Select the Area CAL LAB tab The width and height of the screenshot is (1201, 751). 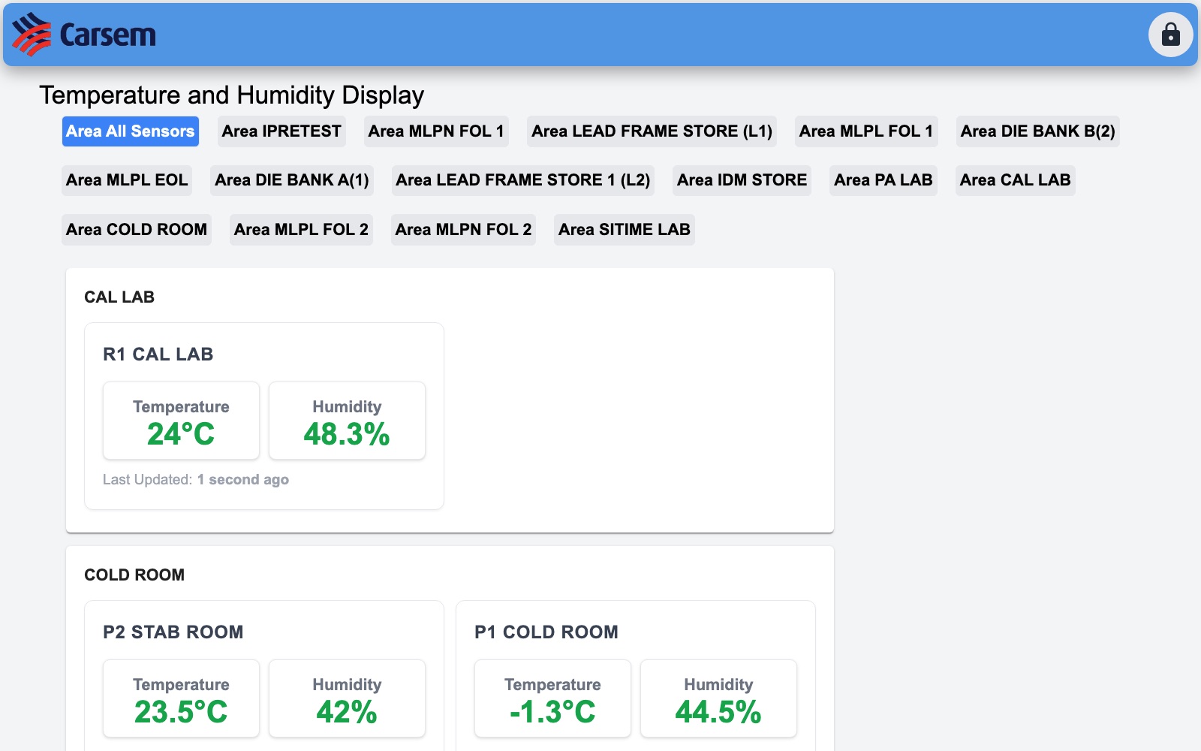1016,180
